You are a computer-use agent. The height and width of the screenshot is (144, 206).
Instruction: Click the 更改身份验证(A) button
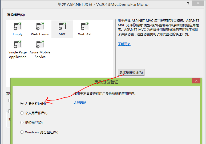tap(131, 72)
